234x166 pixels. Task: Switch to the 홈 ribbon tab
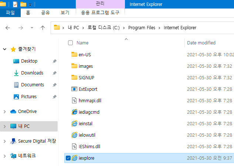(x=28, y=13)
